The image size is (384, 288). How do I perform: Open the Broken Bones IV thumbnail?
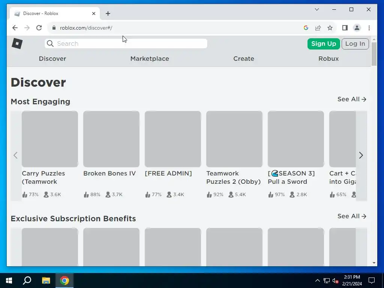(x=111, y=139)
